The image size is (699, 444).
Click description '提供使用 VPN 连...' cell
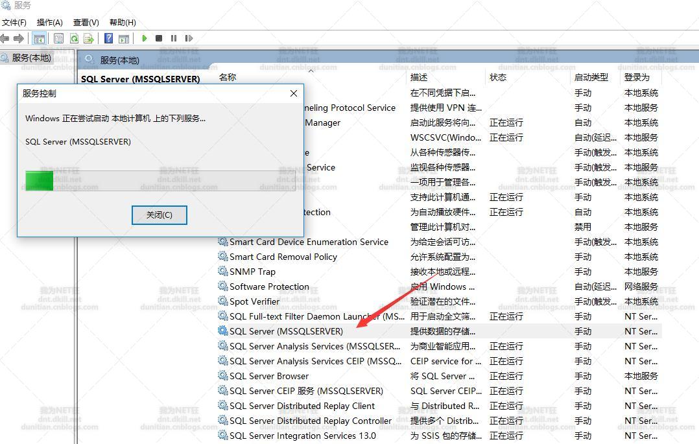click(446, 108)
